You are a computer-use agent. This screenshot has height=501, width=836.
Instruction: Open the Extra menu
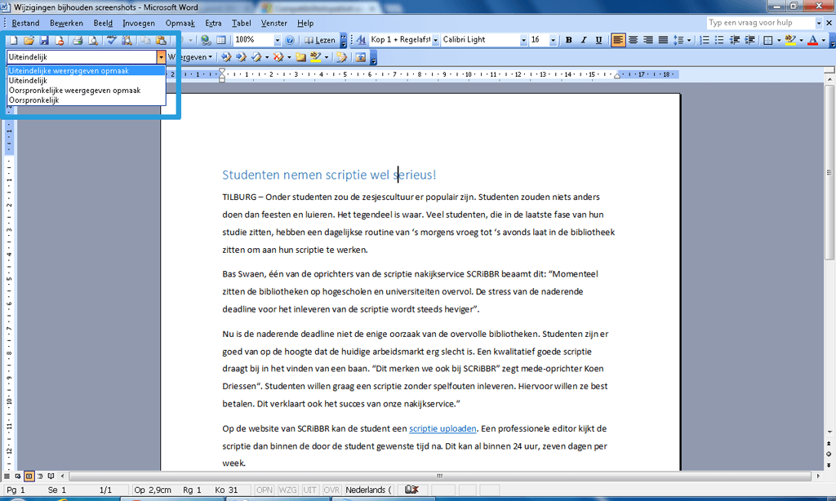coord(213,23)
